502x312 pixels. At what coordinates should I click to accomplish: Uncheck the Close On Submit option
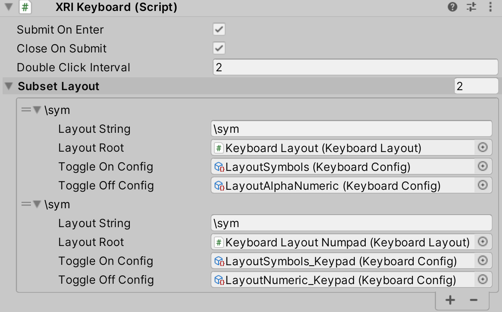[x=218, y=48]
